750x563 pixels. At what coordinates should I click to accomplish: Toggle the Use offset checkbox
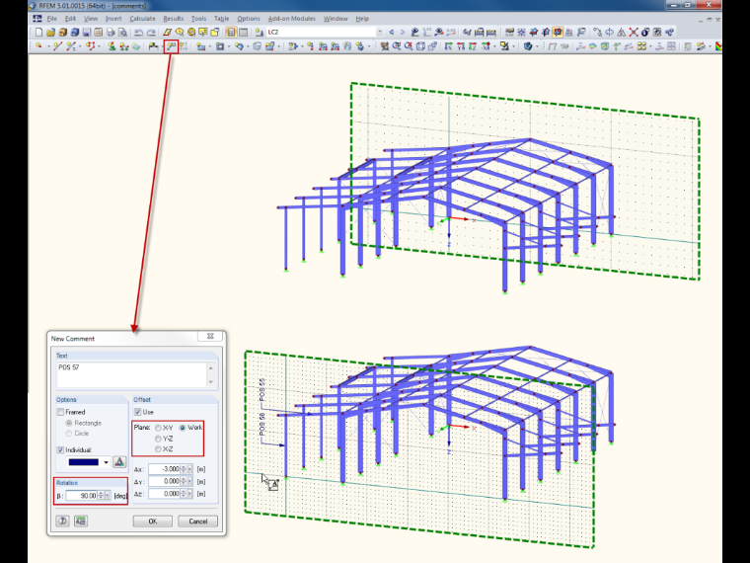[x=138, y=412]
